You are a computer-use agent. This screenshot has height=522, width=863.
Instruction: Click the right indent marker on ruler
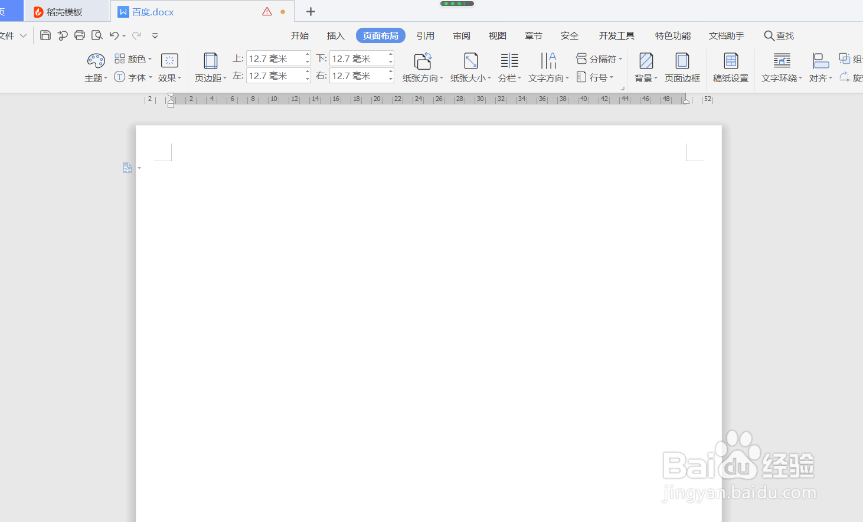tap(686, 100)
